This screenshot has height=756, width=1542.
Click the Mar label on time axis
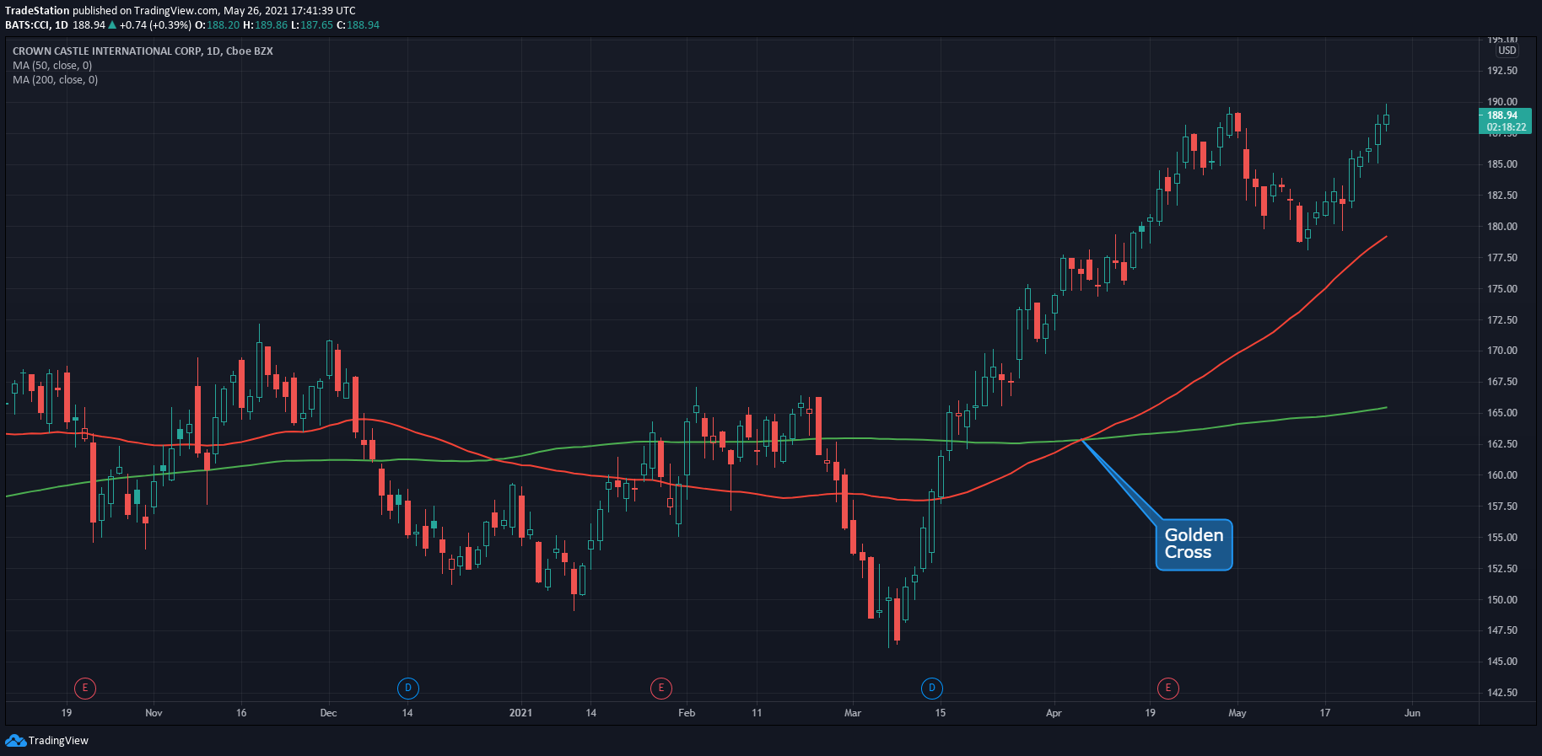[x=853, y=712]
